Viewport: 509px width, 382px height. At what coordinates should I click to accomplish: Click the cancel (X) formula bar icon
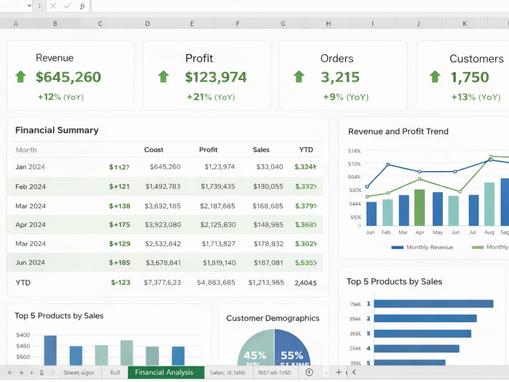click(53, 6)
